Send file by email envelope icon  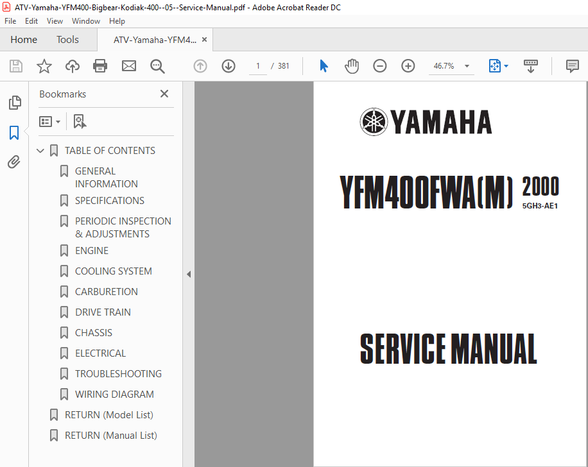[129, 66]
